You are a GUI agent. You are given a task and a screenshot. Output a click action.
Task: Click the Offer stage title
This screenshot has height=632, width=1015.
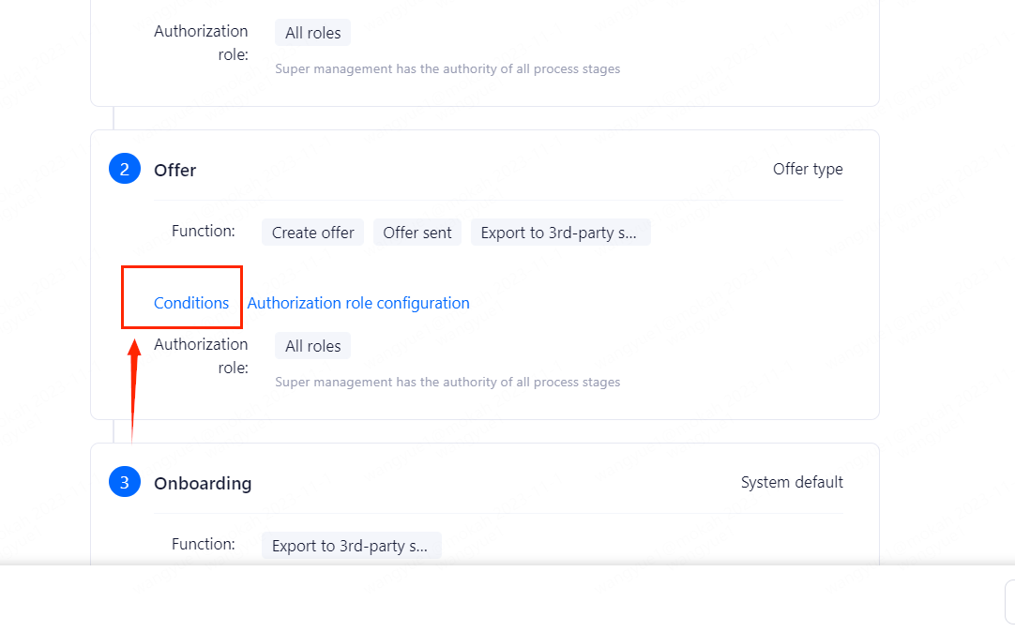tap(175, 170)
